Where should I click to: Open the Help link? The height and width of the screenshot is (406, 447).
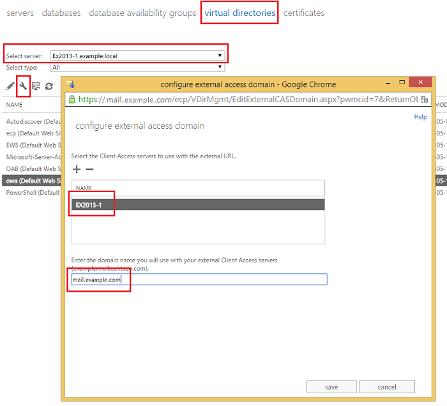tap(420, 117)
